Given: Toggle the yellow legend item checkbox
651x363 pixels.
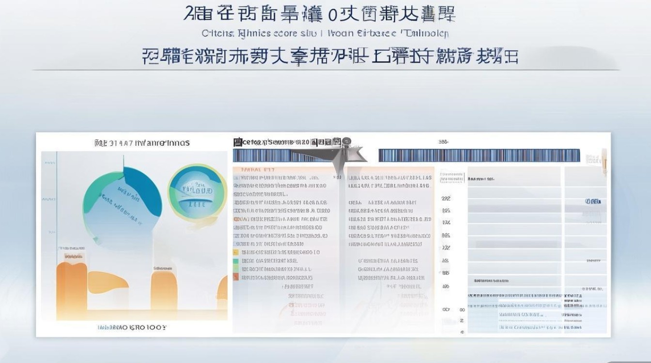Looking at the screenshot, I should point(236,252).
